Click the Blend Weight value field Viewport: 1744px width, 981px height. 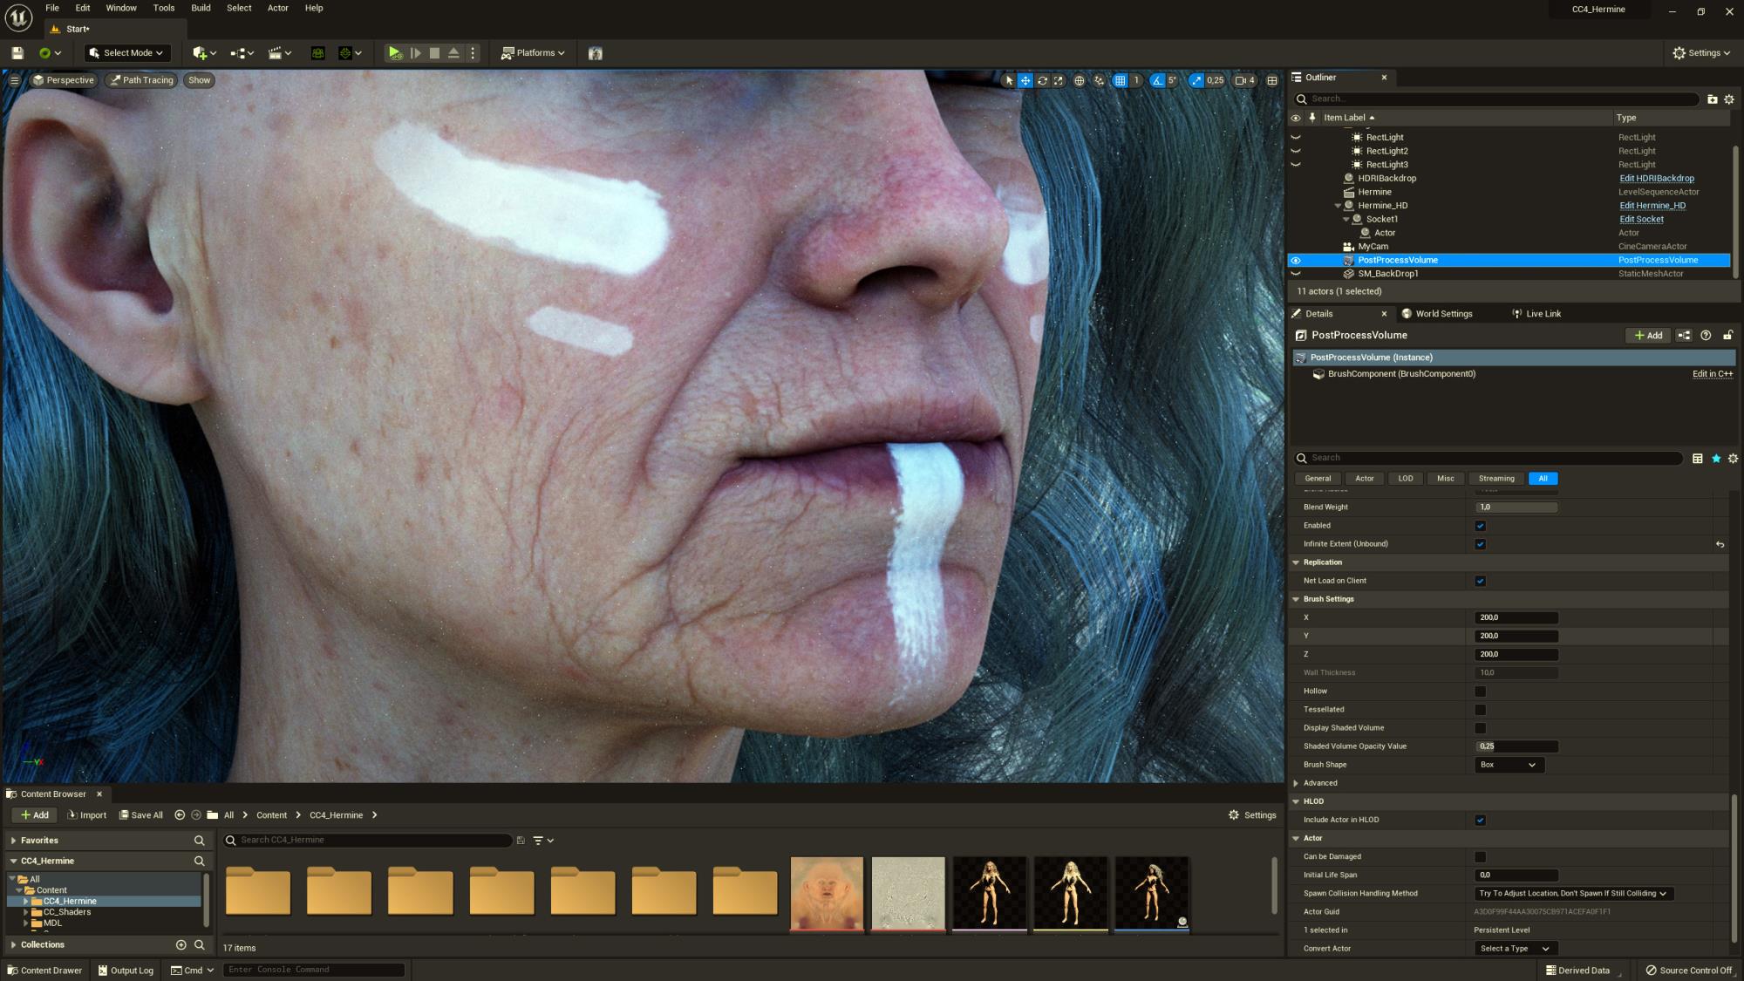pyautogui.click(x=1516, y=508)
